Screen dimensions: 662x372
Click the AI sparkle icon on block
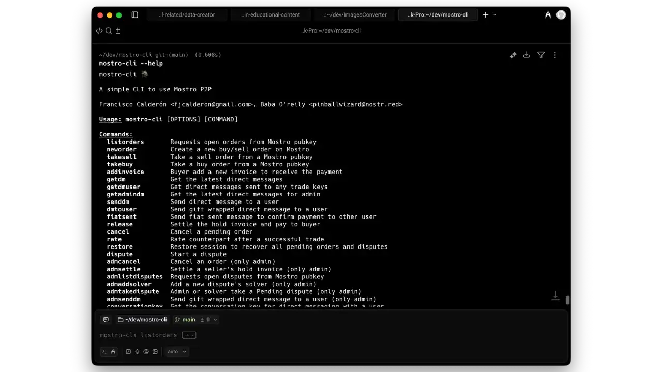pyautogui.click(x=513, y=55)
